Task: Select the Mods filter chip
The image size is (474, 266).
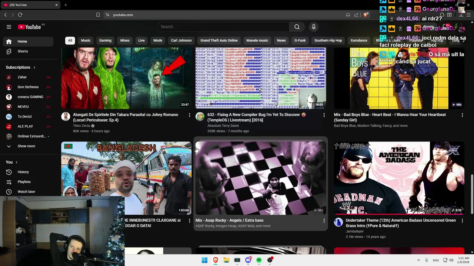Action: [x=158, y=41]
